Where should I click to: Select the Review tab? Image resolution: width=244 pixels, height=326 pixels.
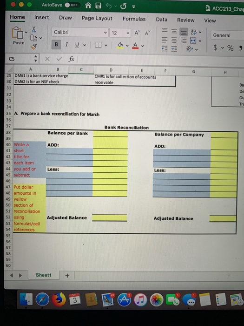186,20
